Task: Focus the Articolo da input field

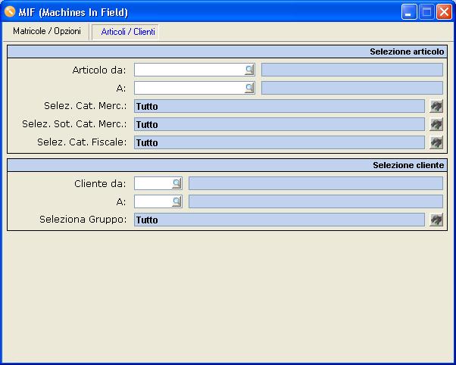Action: (x=189, y=70)
